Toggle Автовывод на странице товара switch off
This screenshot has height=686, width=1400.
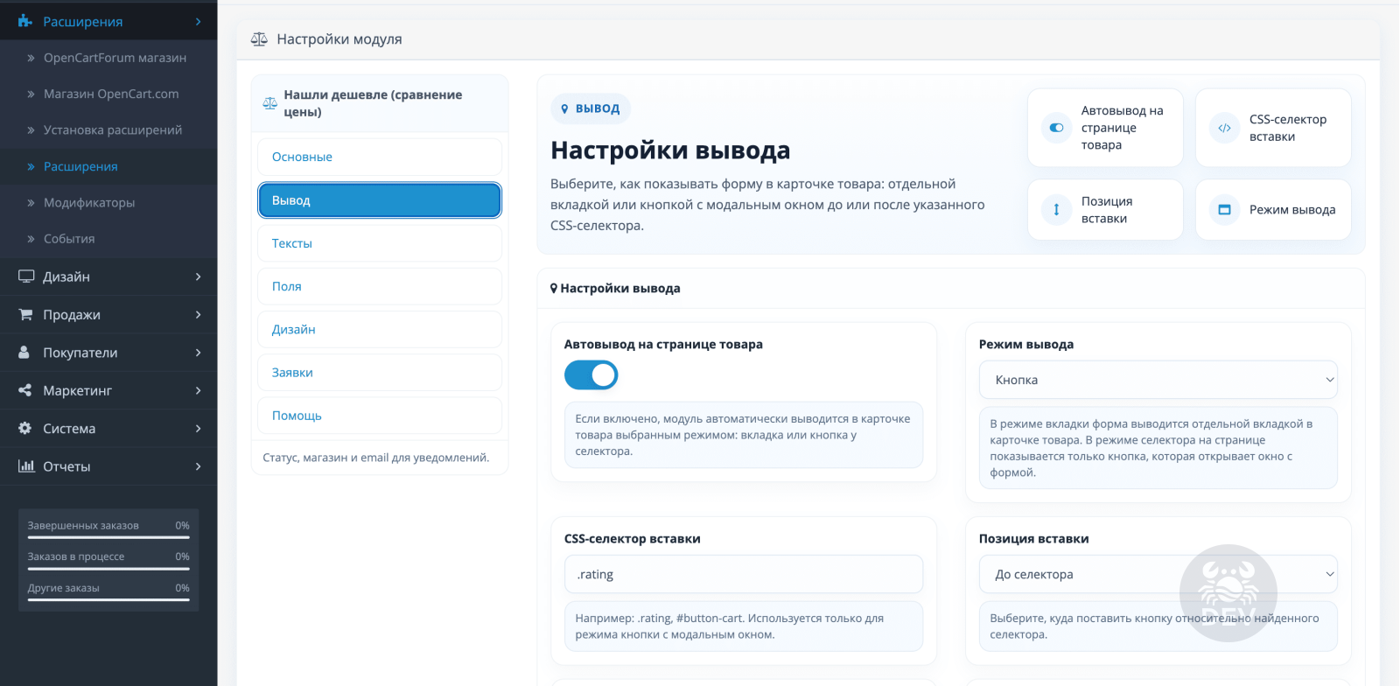(591, 375)
